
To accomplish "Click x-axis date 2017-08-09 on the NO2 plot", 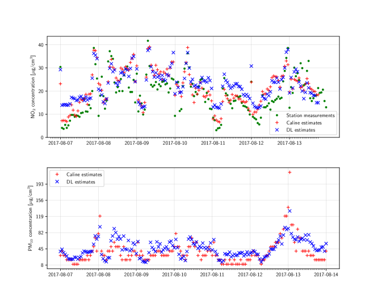I will (137, 143).
